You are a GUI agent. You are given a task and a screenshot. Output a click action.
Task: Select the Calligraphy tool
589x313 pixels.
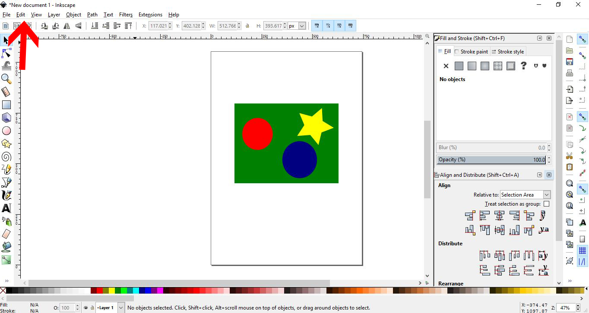click(x=6, y=195)
